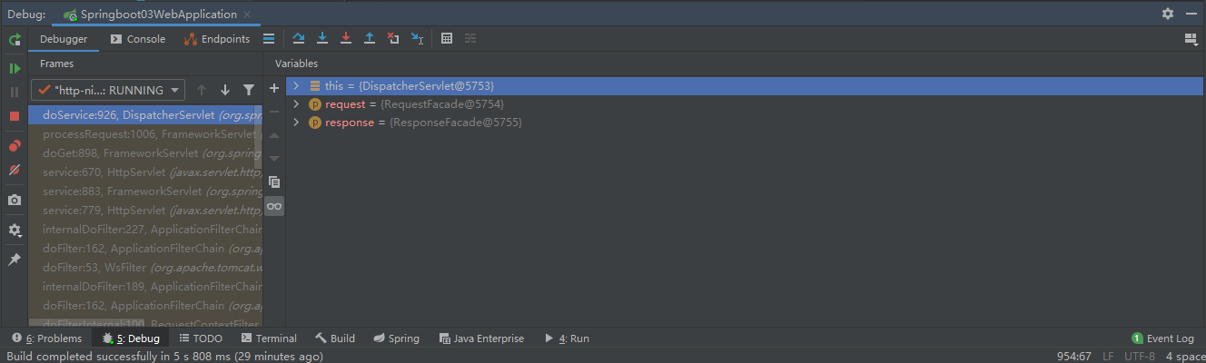Screen dimensions: 1206x363
Task: Resume program with the green play icon
Action: (x=15, y=68)
